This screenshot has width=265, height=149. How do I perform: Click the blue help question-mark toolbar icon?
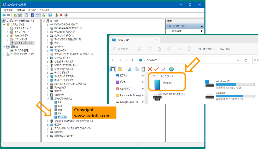tap(33, 15)
